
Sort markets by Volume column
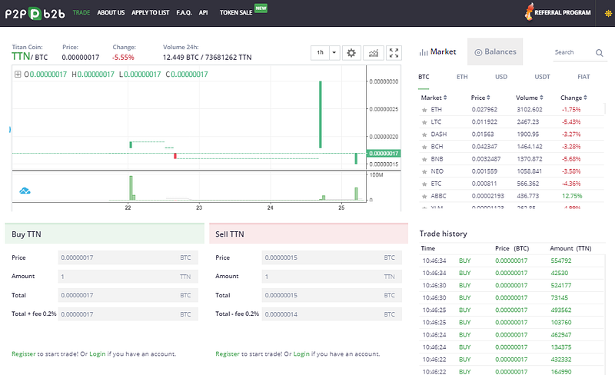tap(529, 98)
